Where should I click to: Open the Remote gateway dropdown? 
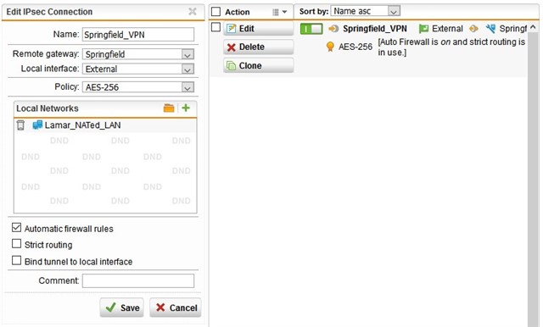tap(188, 54)
